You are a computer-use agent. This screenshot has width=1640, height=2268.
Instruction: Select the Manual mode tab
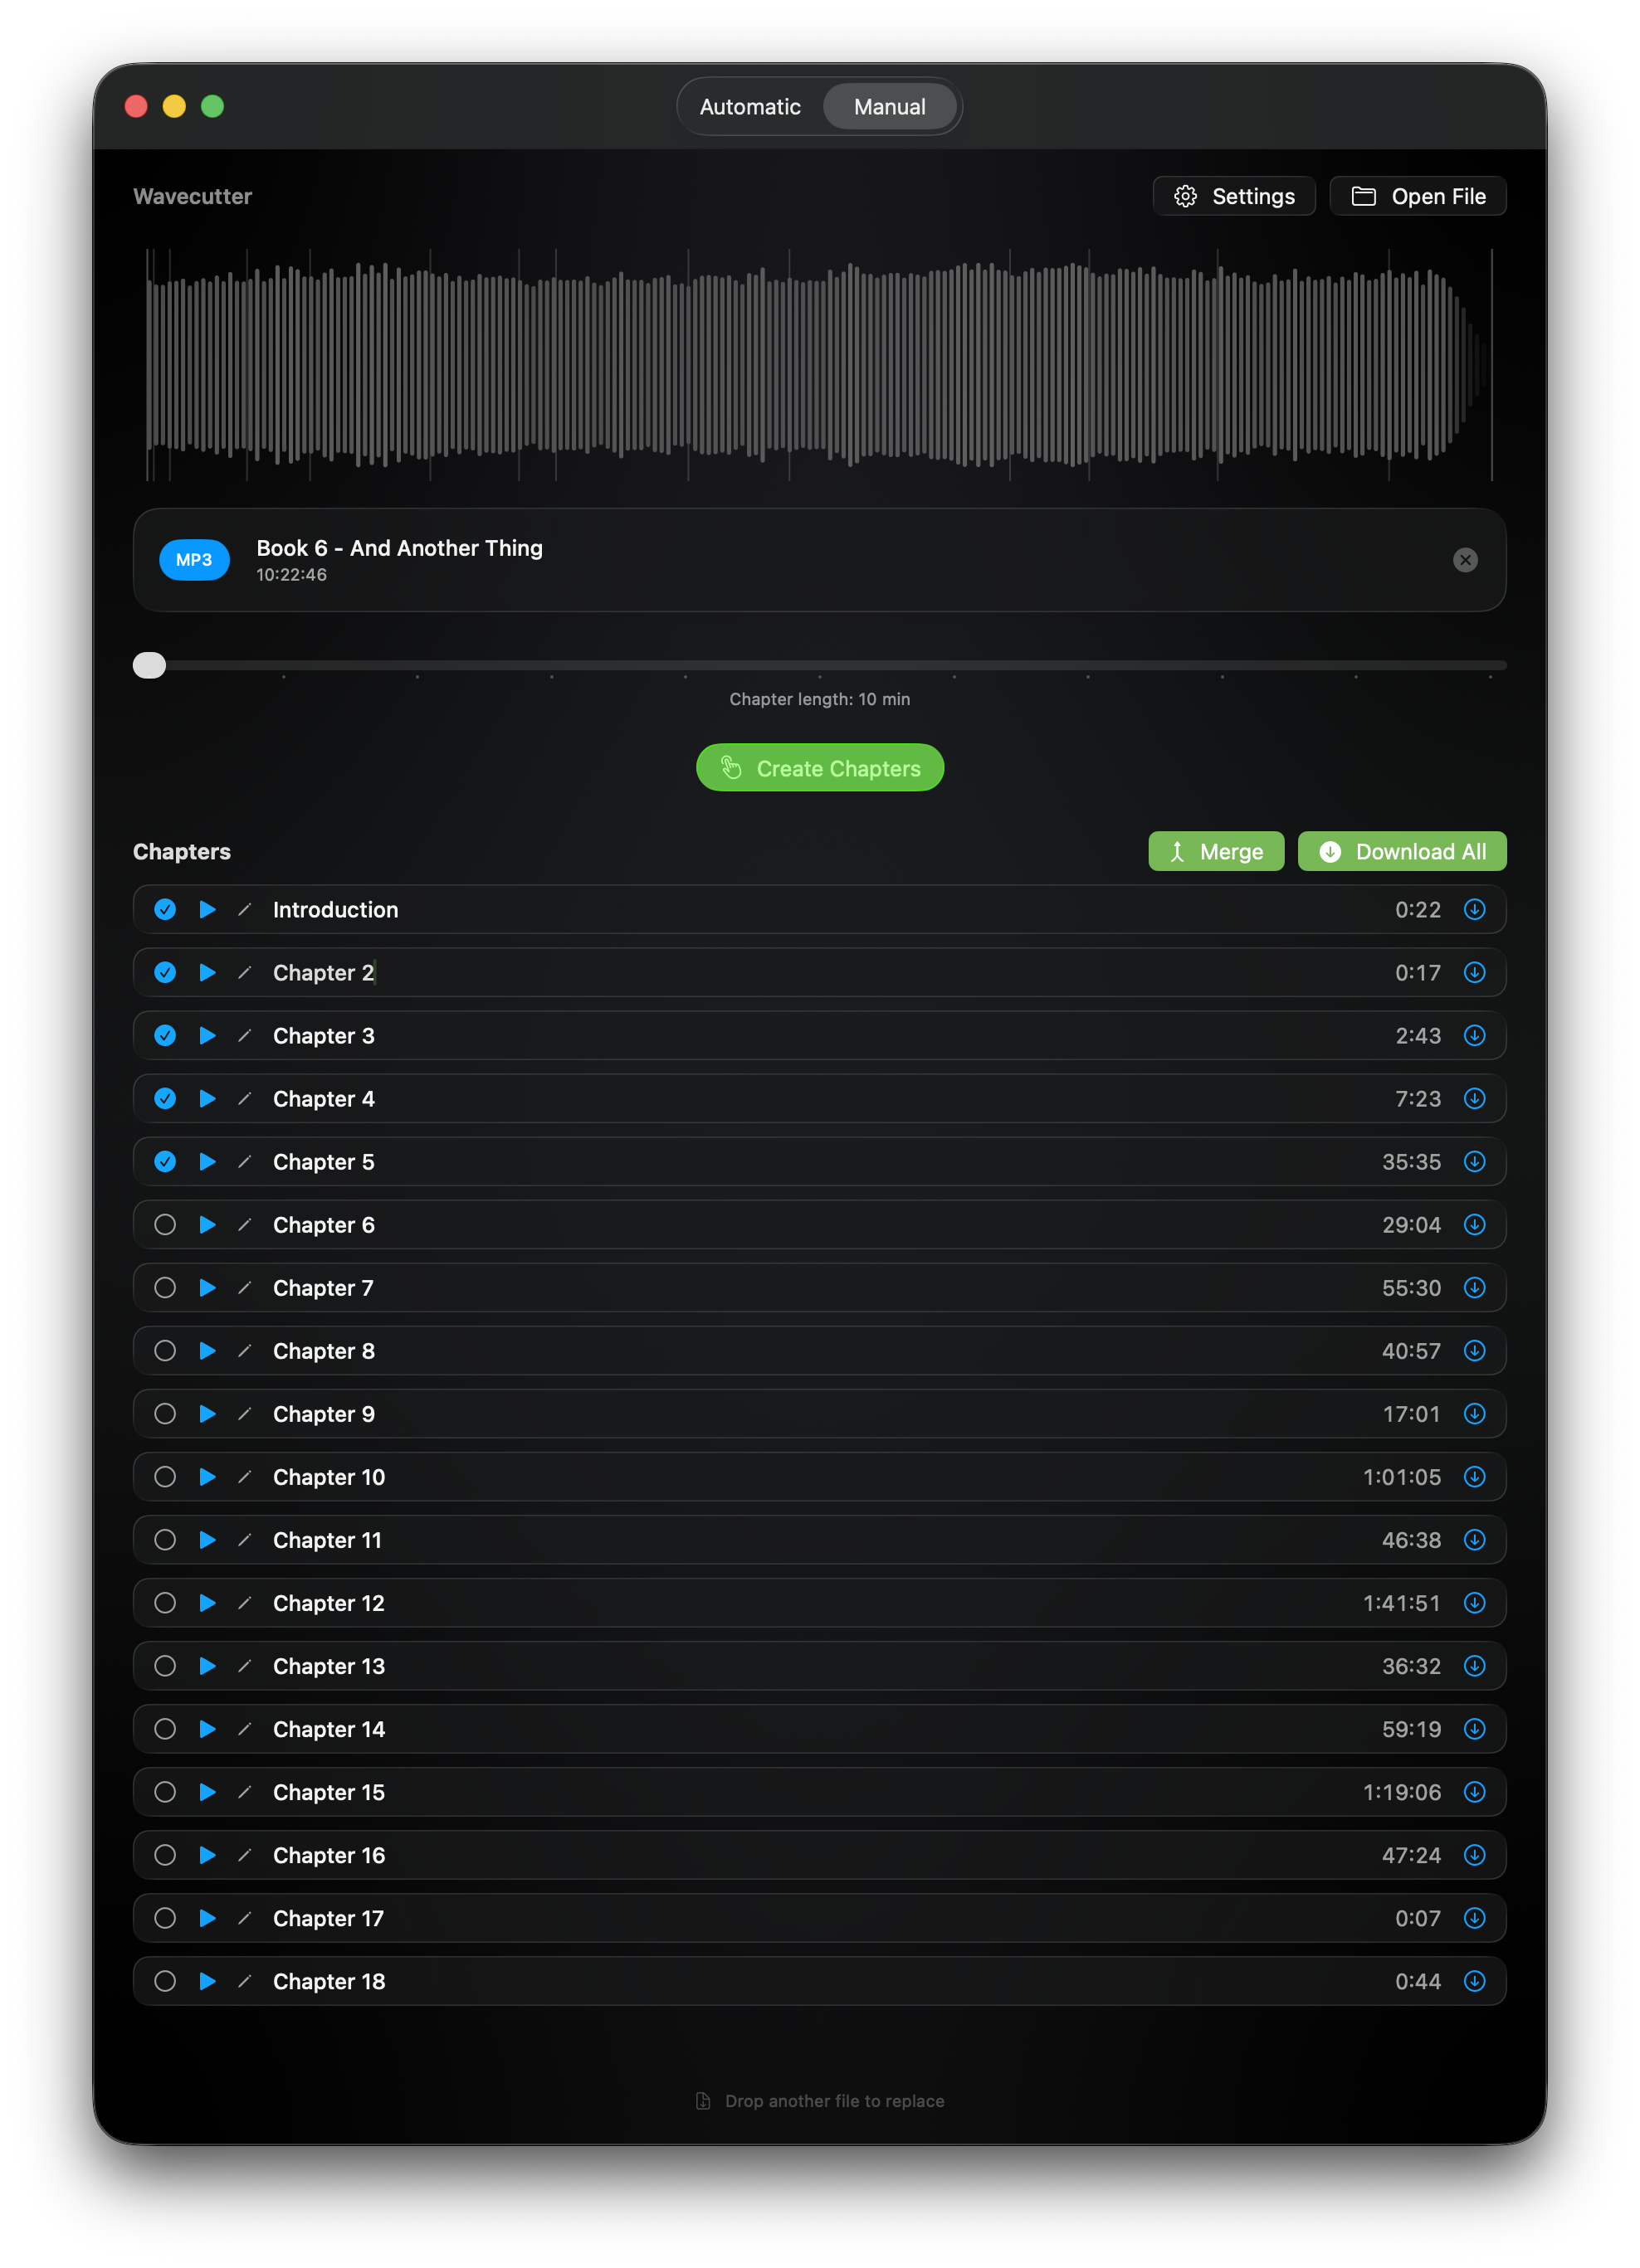889,107
